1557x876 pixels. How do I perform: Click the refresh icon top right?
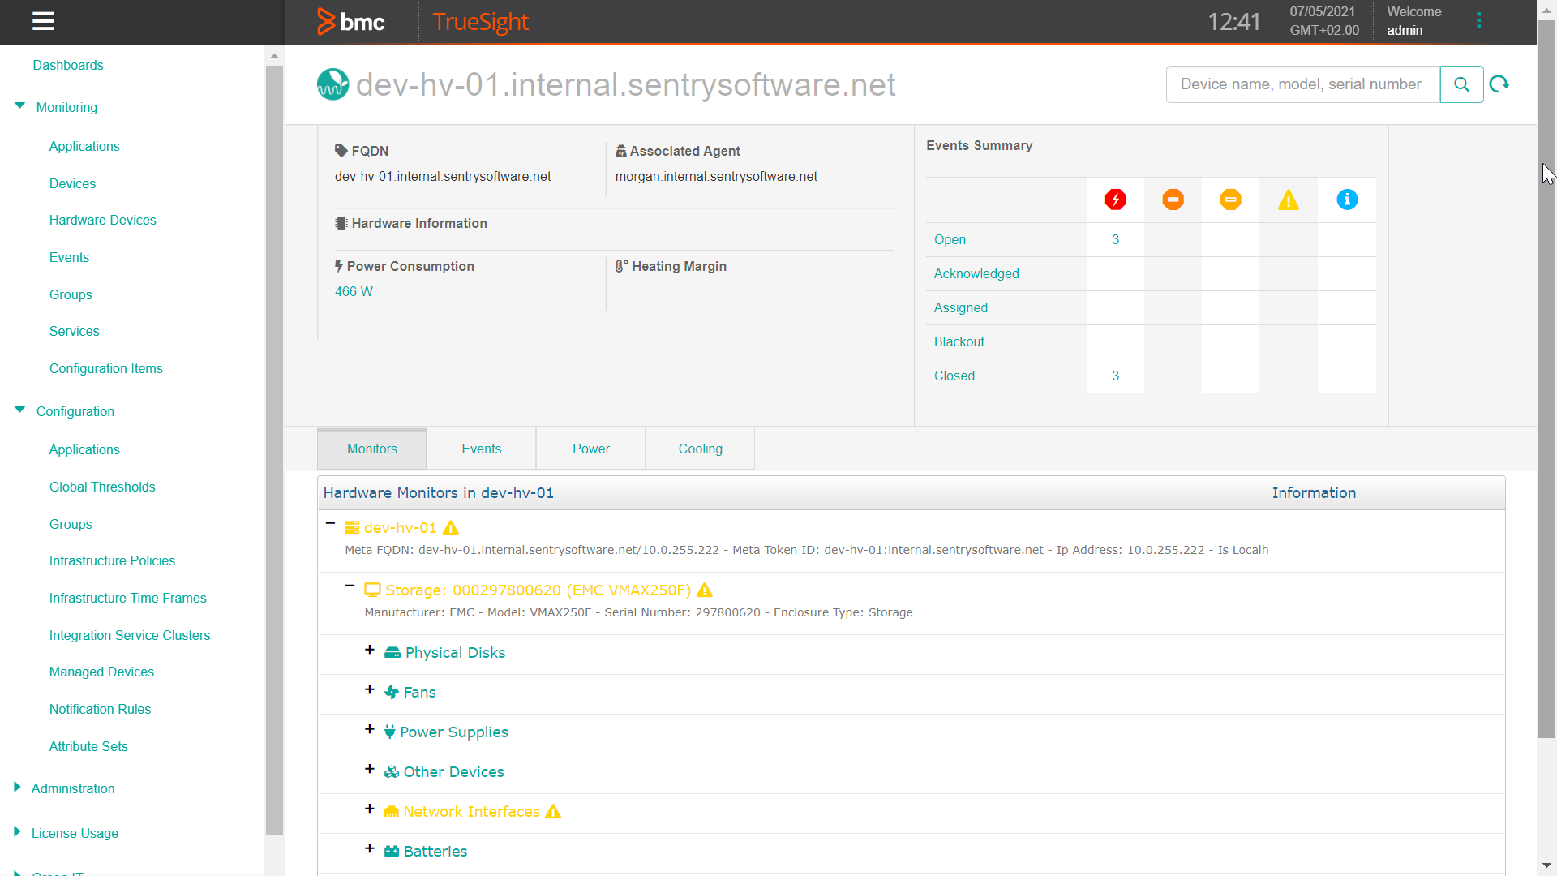1499,84
